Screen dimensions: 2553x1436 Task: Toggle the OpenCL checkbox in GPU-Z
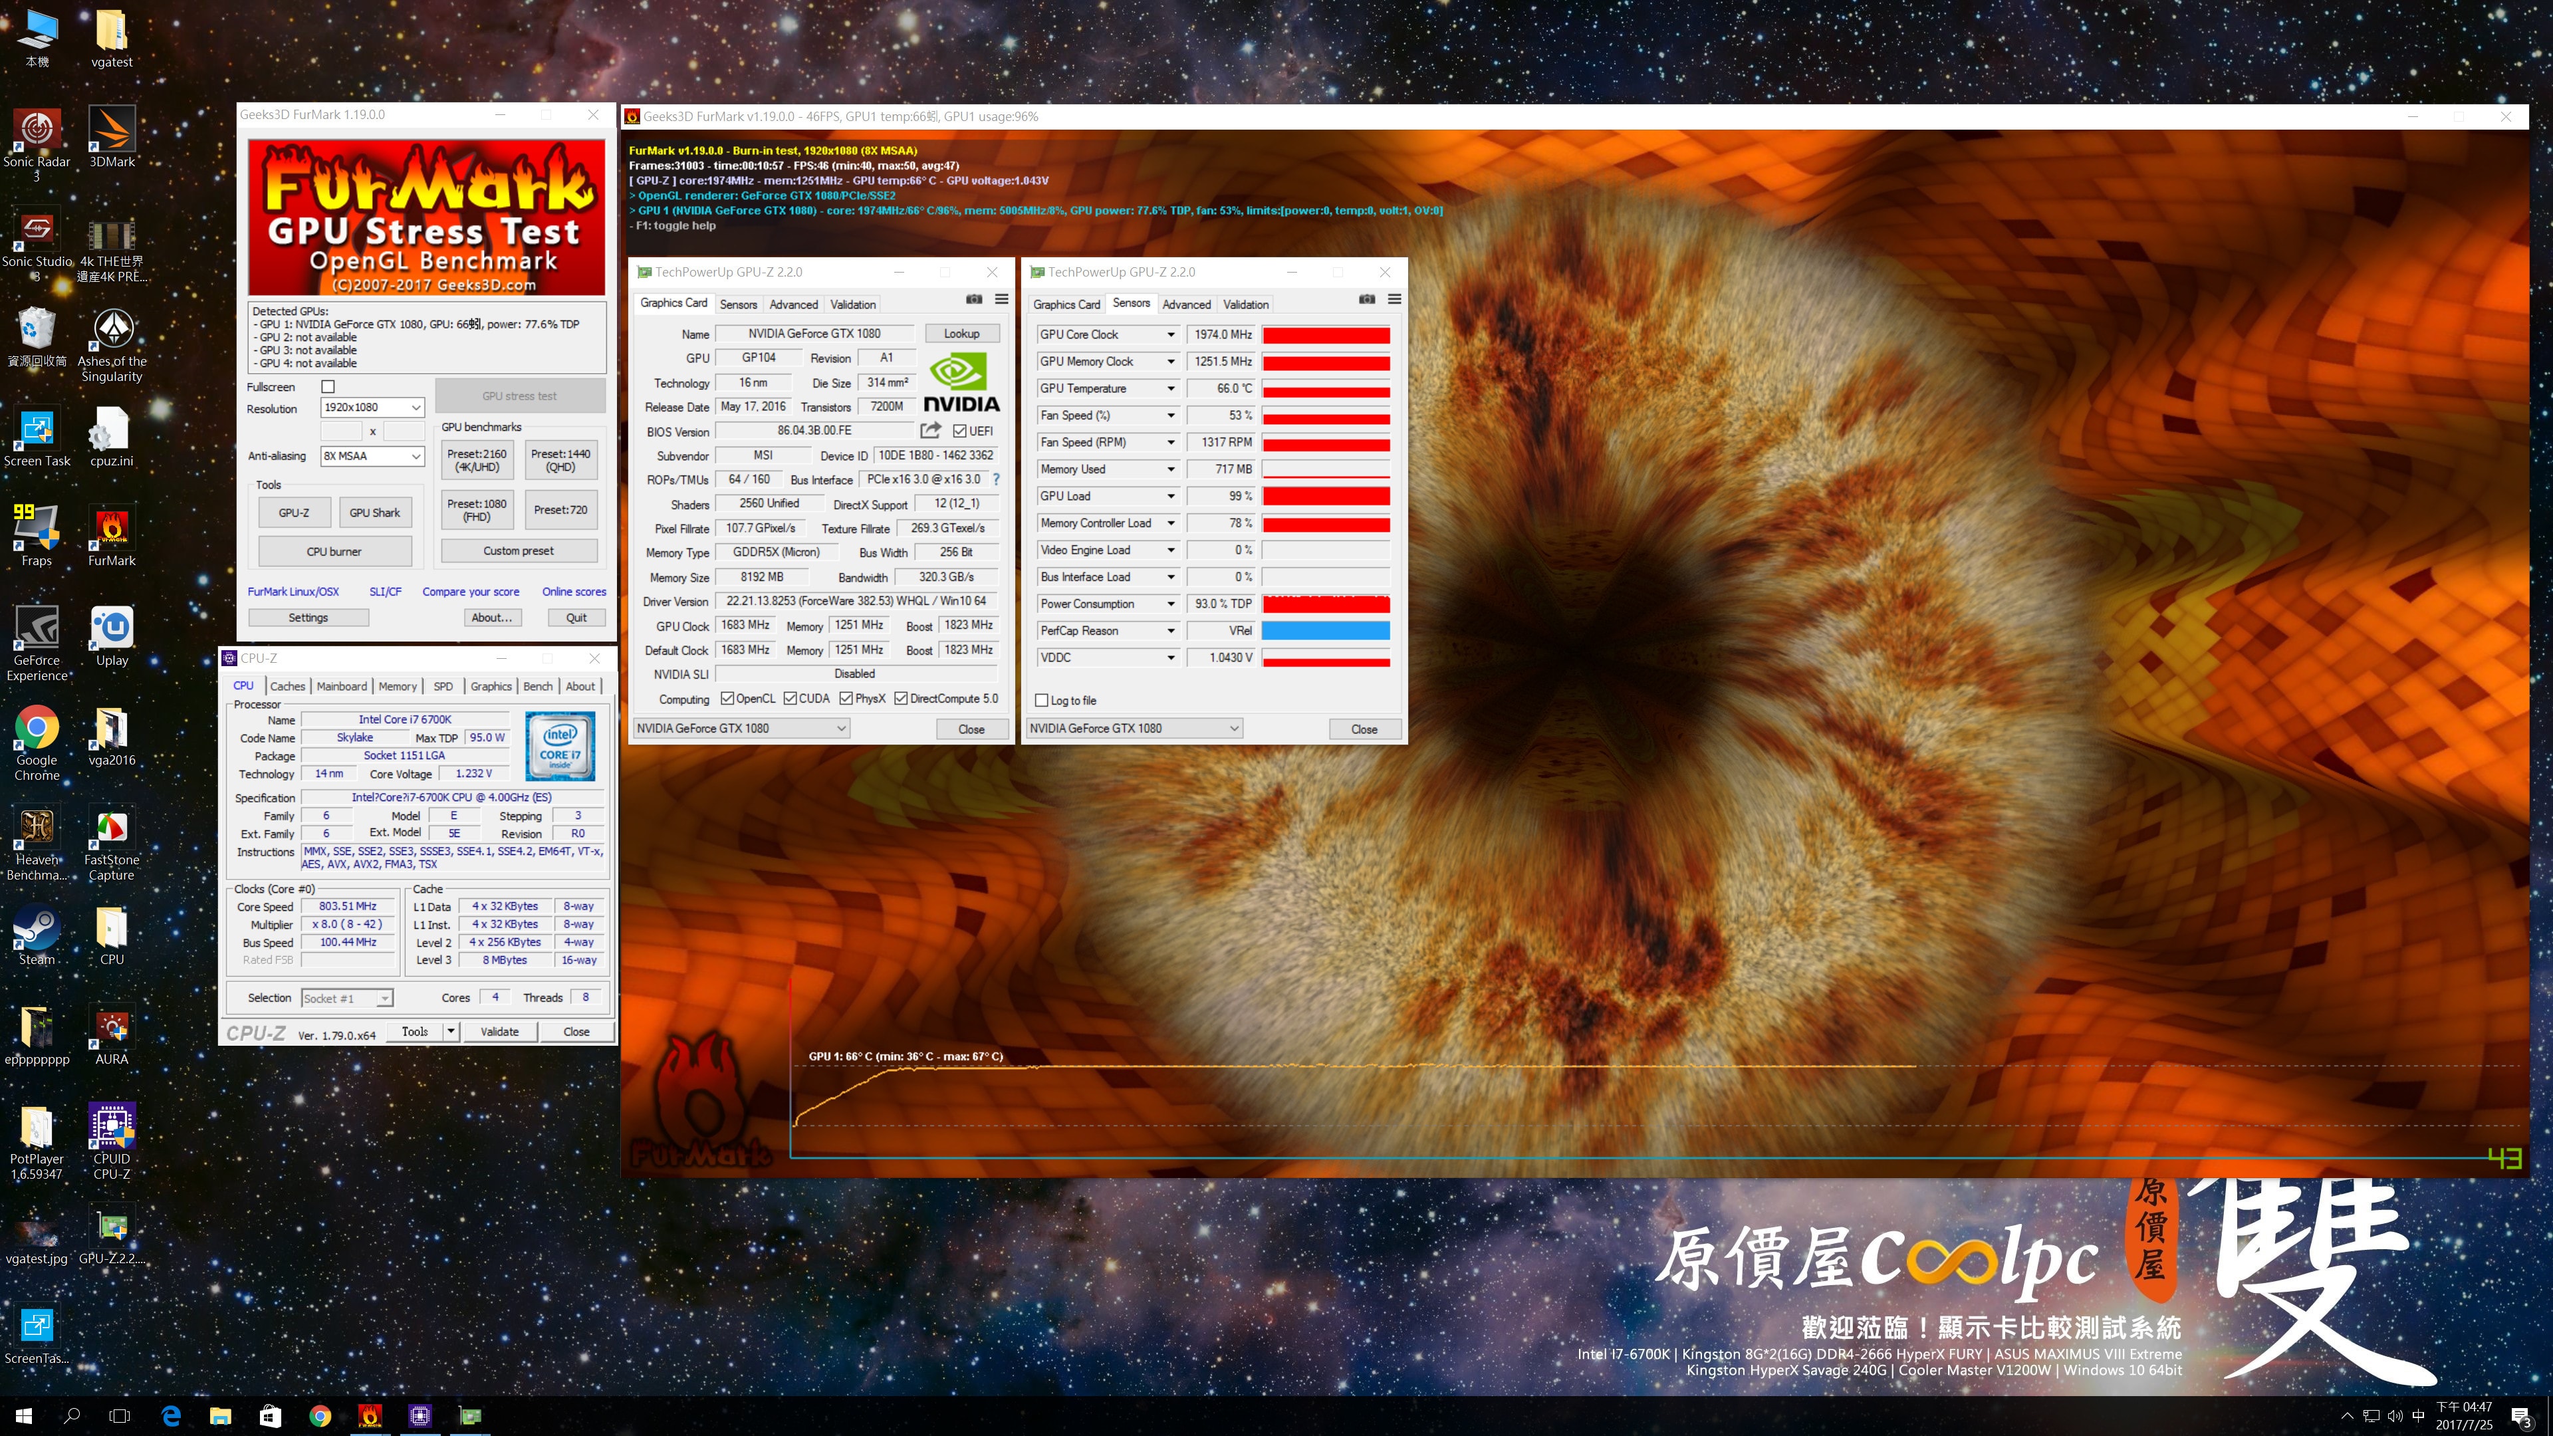(727, 699)
